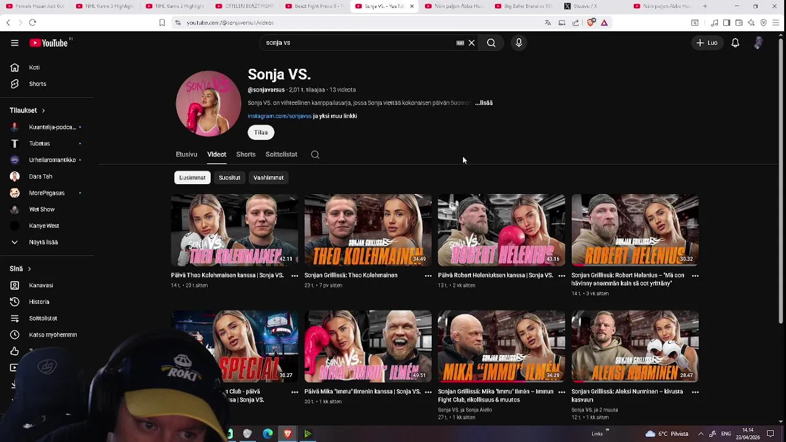Image resolution: width=786 pixels, height=442 pixels.
Task: Select the Vanhimmat sort chip
Action: click(x=268, y=177)
